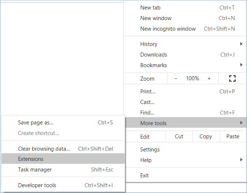Click the Paste button in Edit row
The width and height of the screenshot is (247, 193).
coord(233,136)
